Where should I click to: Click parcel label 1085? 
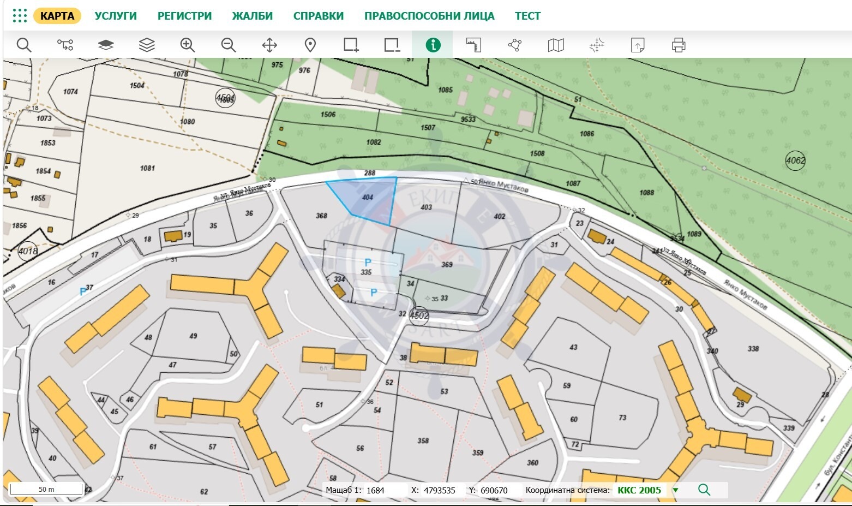coord(446,90)
